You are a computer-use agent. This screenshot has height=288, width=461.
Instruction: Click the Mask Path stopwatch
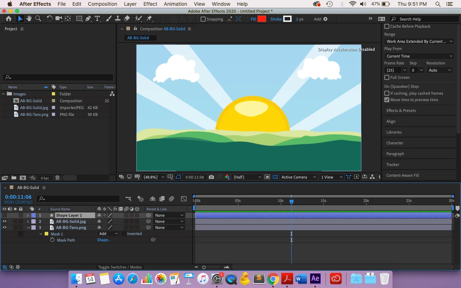pyautogui.click(x=53, y=240)
